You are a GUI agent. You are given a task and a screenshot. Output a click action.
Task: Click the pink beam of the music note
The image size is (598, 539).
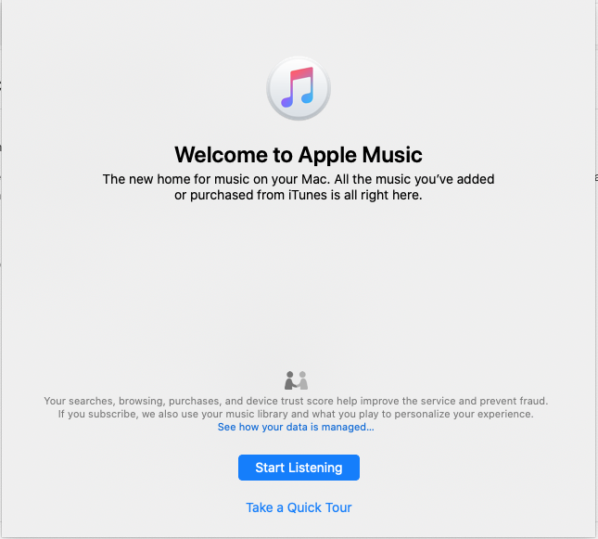click(x=301, y=74)
